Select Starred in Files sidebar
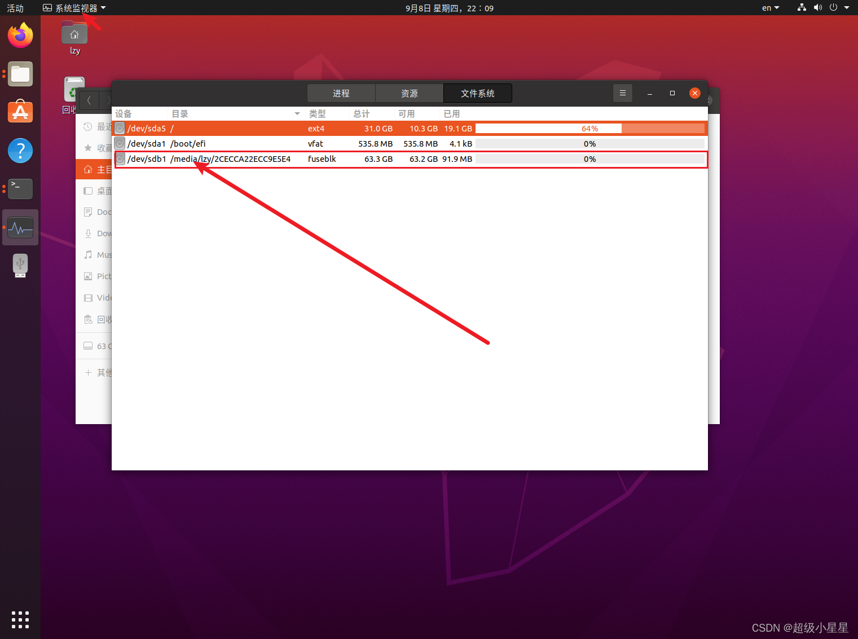This screenshot has height=639, width=858. [x=94, y=148]
